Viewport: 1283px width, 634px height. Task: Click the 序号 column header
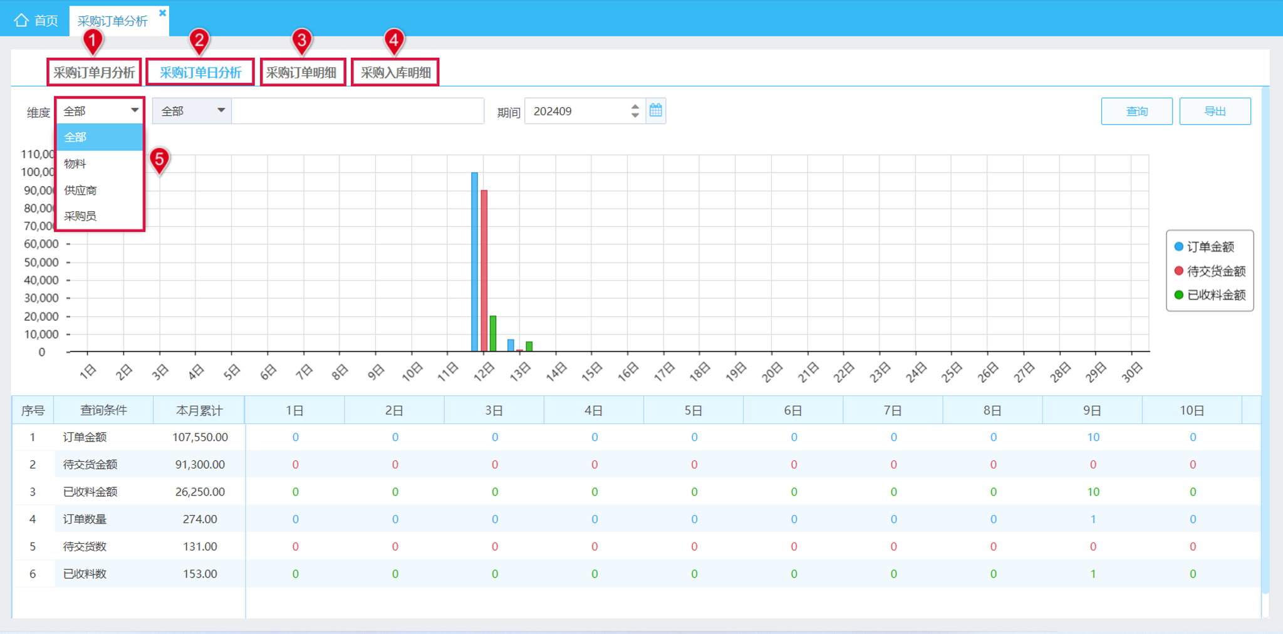click(33, 410)
